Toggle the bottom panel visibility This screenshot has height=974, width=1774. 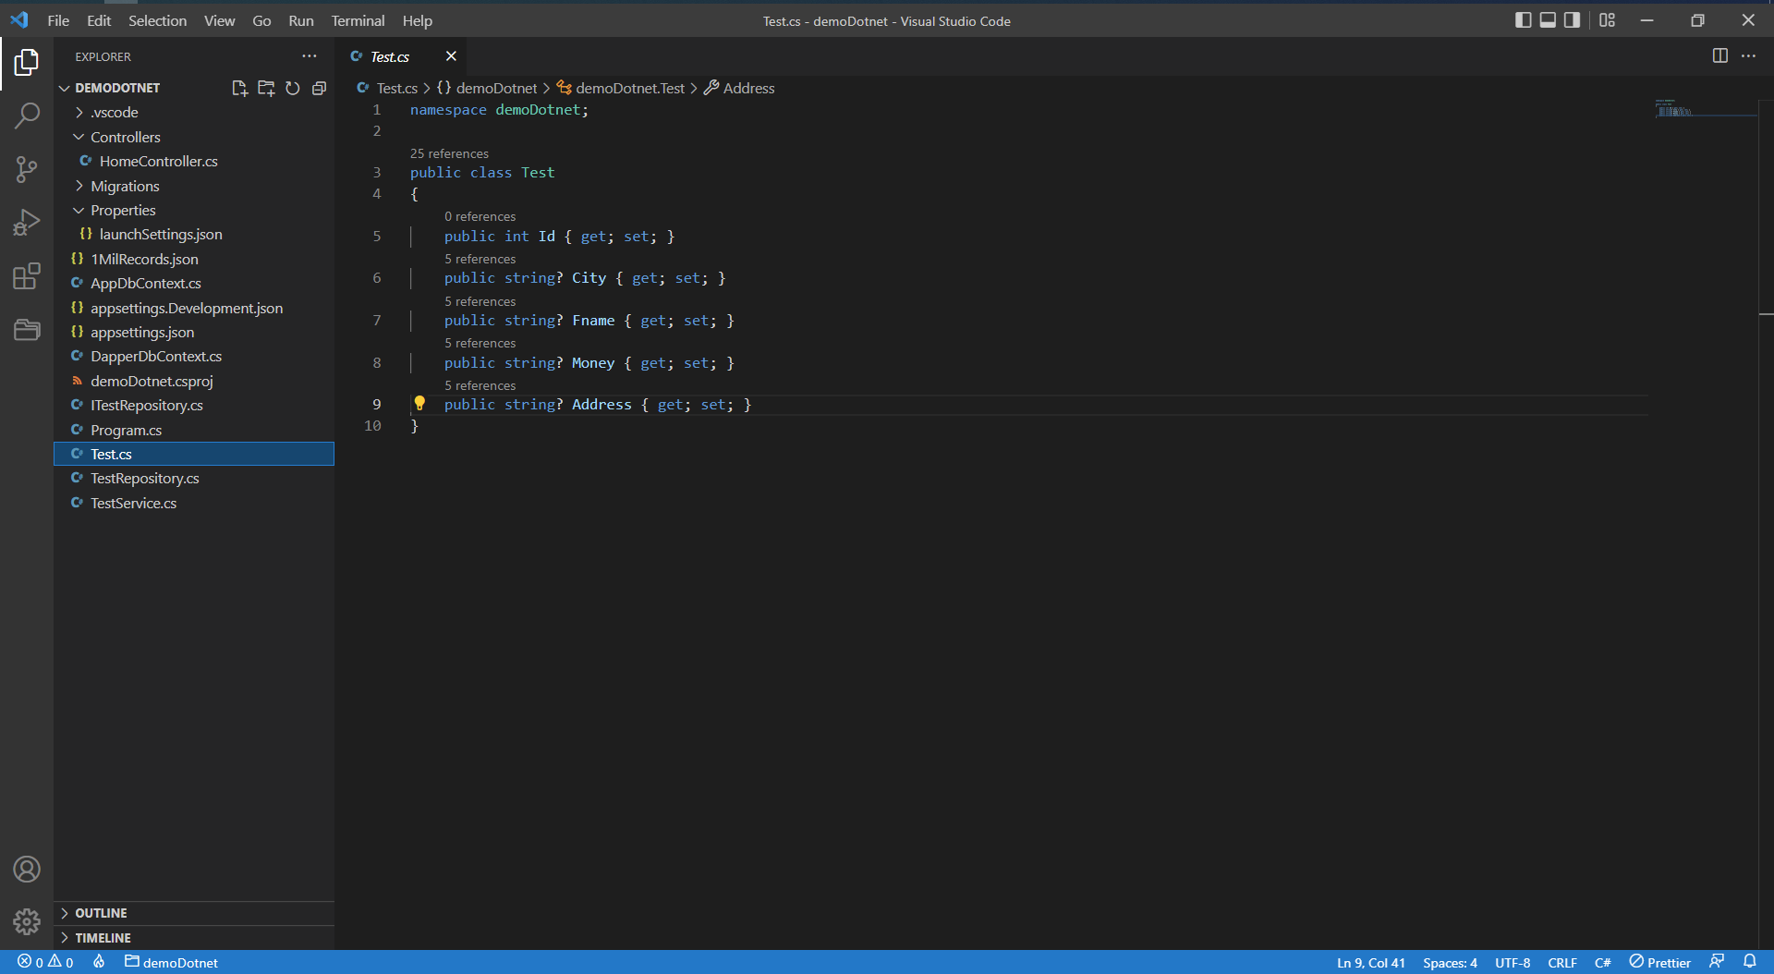click(1548, 20)
